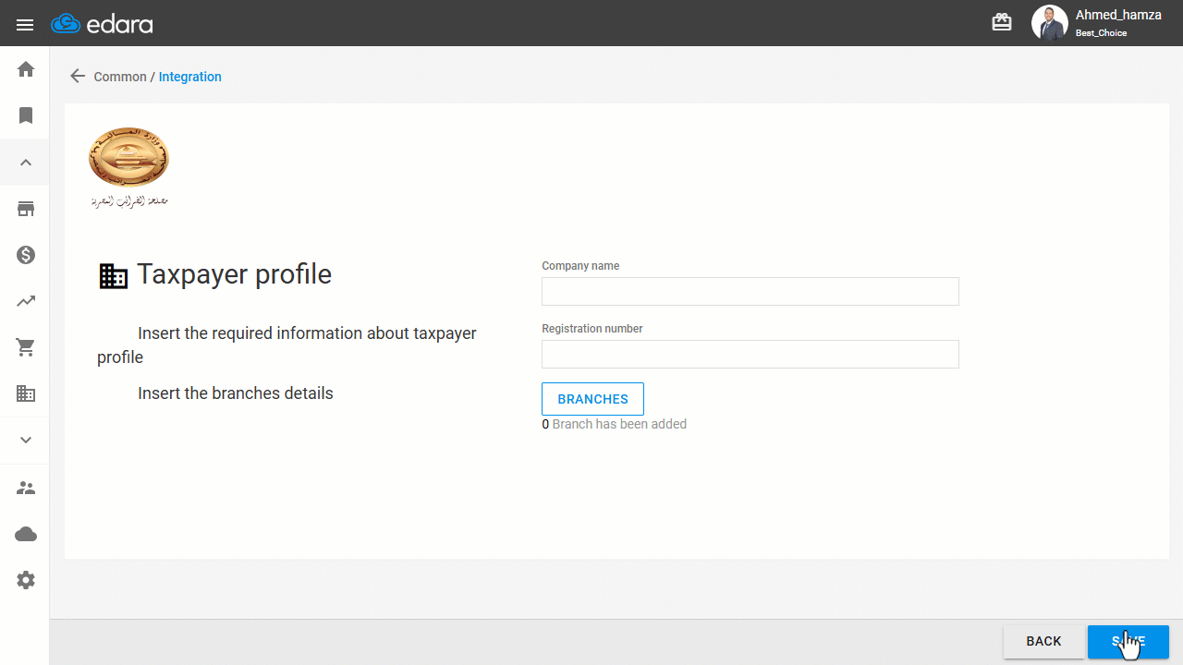Click the tax authority logo image
Viewport: 1183px width, 665px height.
click(129, 167)
